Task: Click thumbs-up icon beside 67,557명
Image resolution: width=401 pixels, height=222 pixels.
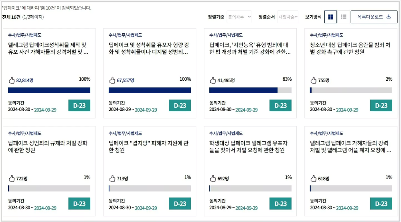Action: point(112,80)
